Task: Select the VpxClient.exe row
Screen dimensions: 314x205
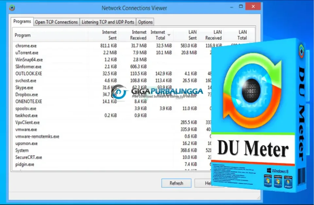Action: pos(112,123)
